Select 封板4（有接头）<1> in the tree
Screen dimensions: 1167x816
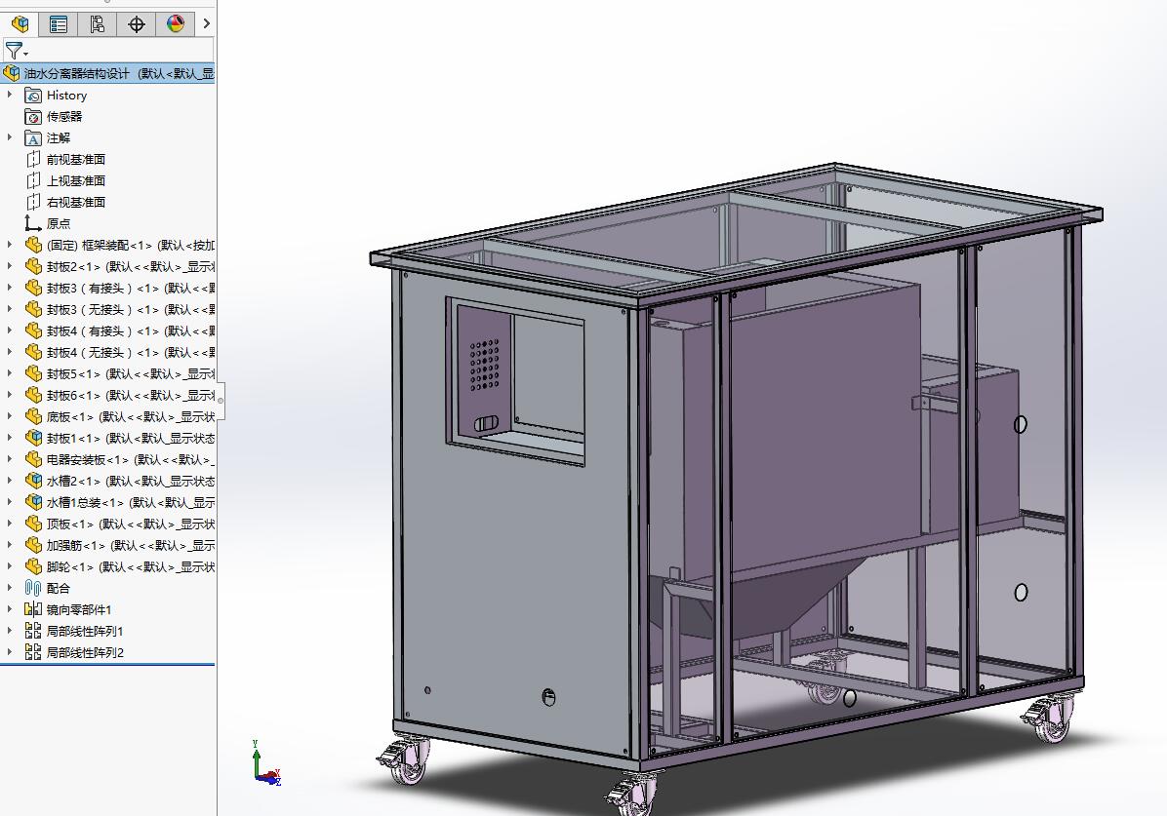click(x=130, y=331)
